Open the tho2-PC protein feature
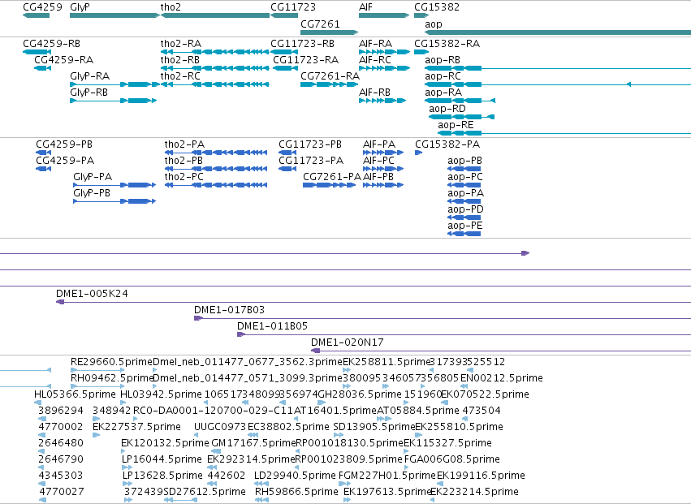 click(x=216, y=185)
